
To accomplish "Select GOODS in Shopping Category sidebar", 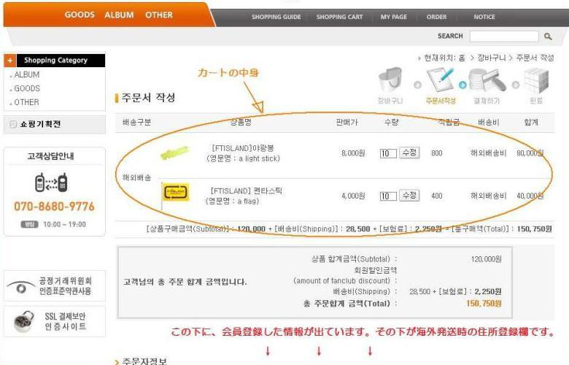I will coord(27,88).
